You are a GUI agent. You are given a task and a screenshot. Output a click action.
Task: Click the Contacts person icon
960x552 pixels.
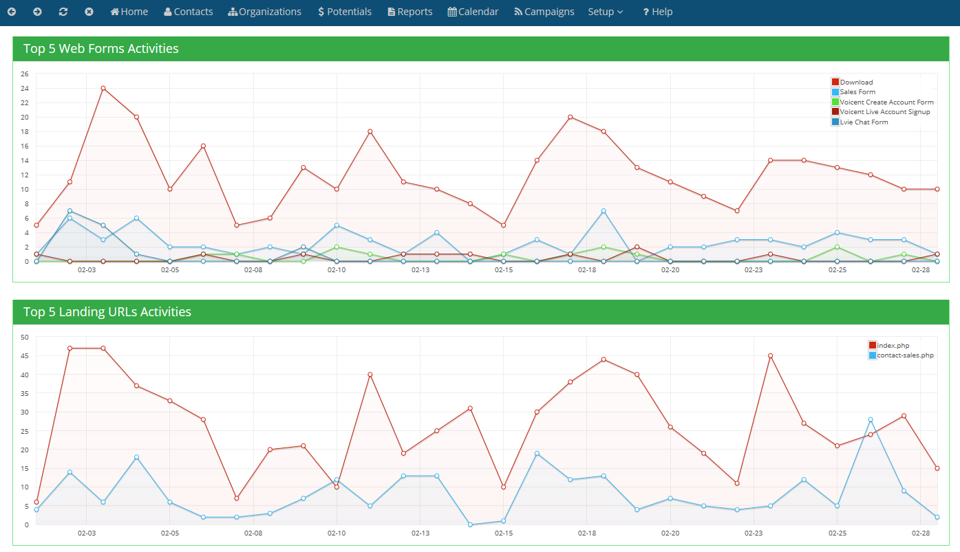(167, 11)
